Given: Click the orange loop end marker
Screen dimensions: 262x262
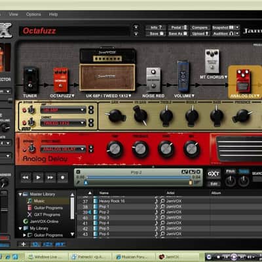Looking at the screenshot, I should 191,183.
